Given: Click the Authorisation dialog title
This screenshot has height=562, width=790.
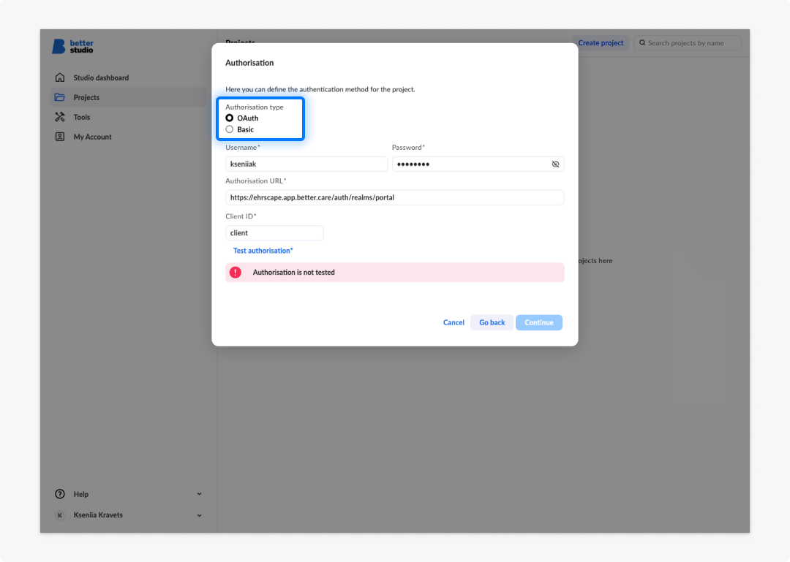Looking at the screenshot, I should tap(249, 63).
